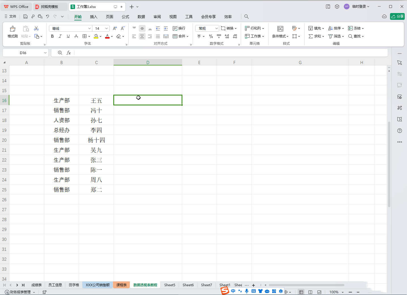Viewport: 407px width, 295px height.
Task: Click the help question mark in right sidebar
Action: point(400,131)
